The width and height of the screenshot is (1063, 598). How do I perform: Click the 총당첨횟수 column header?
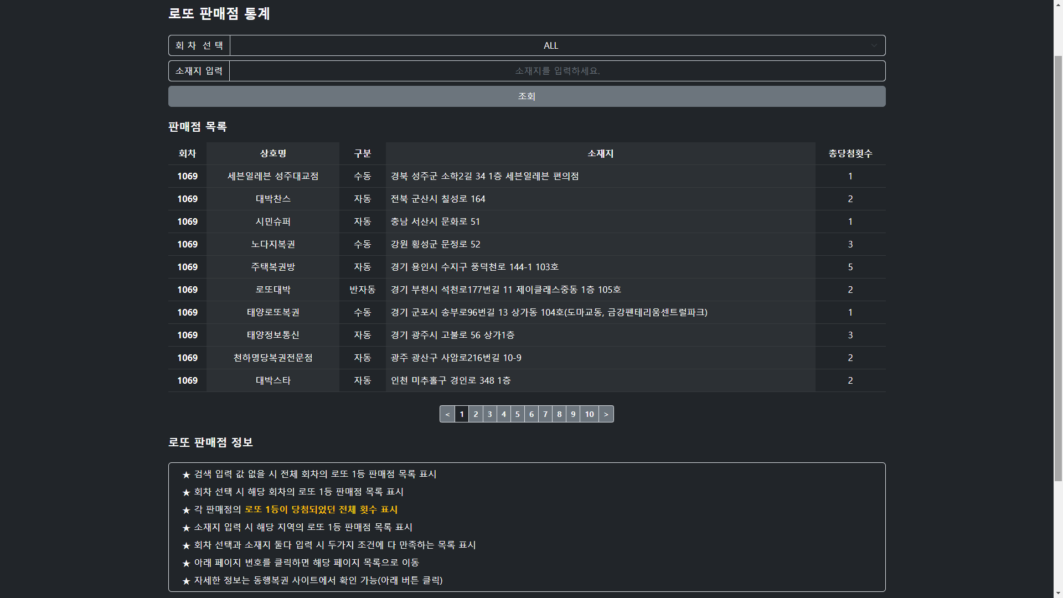(x=850, y=153)
